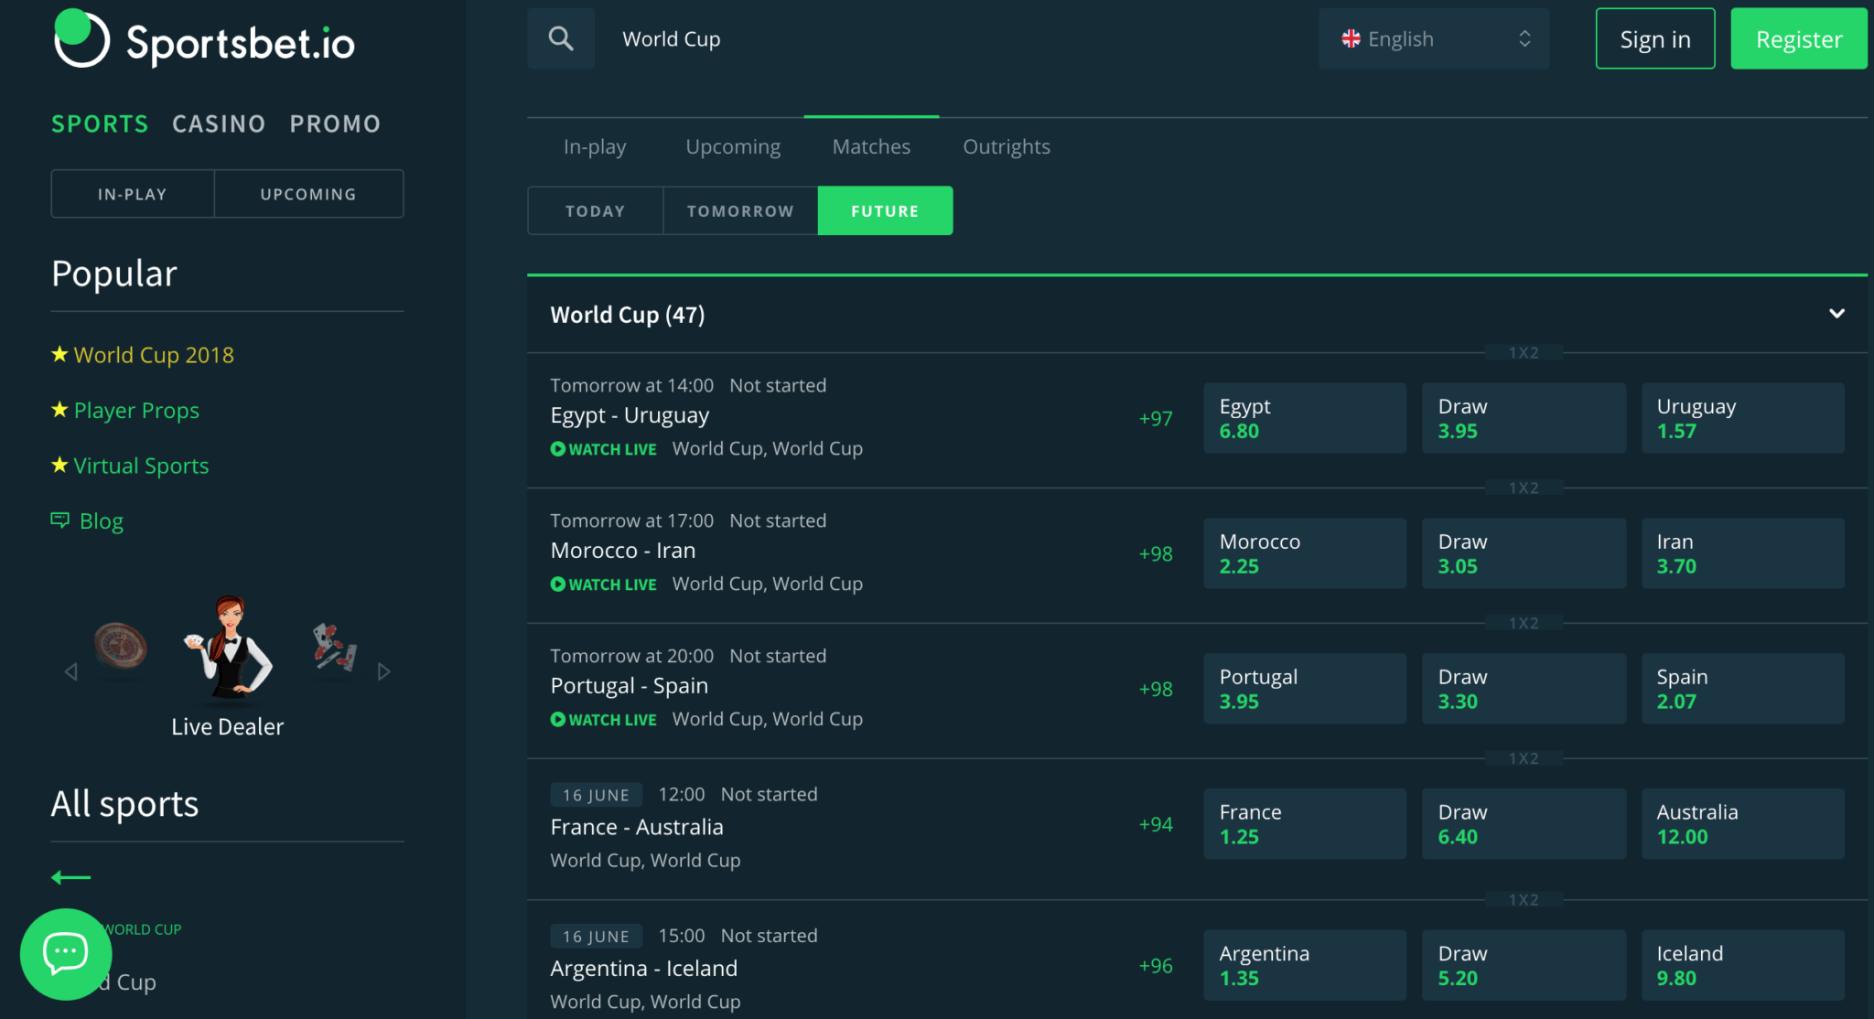
Task: Expand +98 more markets for Portugal - Spain
Action: tap(1155, 689)
